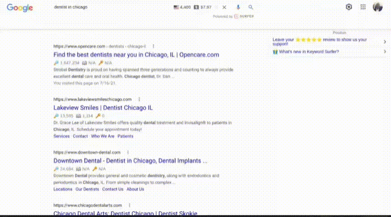This screenshot has width=391, height=217.
Task: Click Downtown Dental key icon
Action: (95, 169)
